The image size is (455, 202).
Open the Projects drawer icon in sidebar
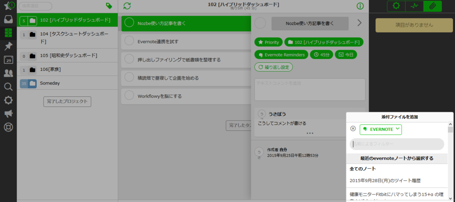pyautogui.click(x=8, y=33)
